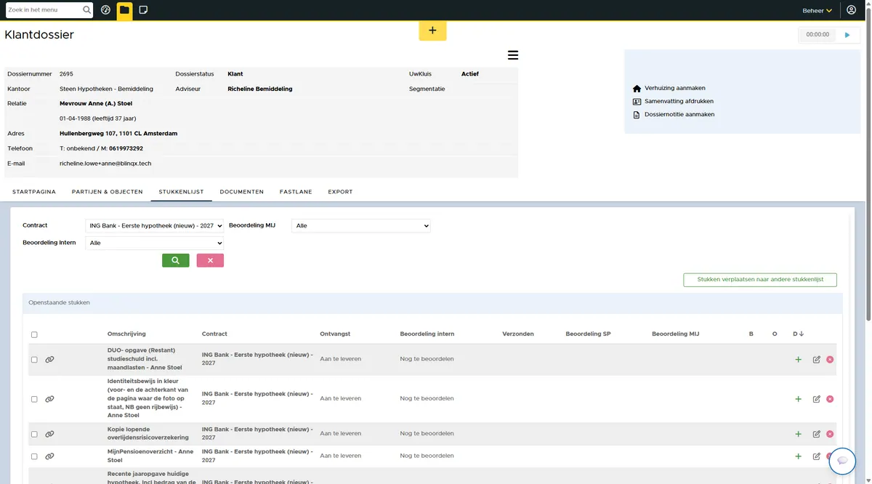Viewport: 872px width, 484px height.
Task: Check the DUO-opgave row checkbox
Action: point(34,360)
